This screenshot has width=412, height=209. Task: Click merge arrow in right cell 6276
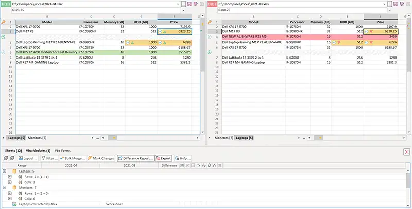pyautogui.click(x=367, y=42)
